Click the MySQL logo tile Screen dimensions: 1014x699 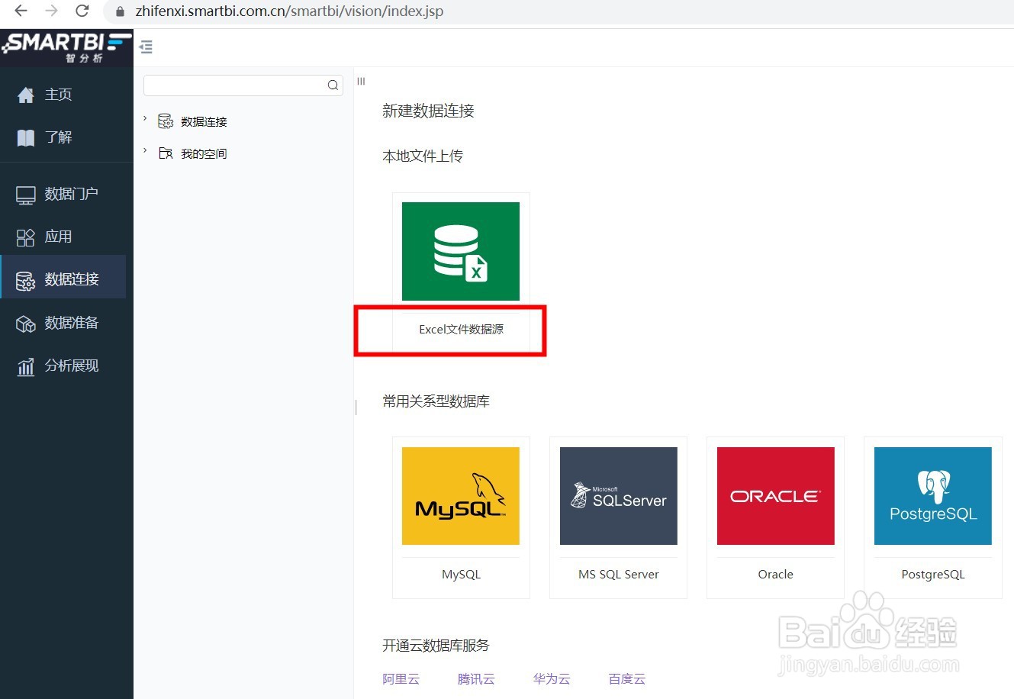click(461, 496)
